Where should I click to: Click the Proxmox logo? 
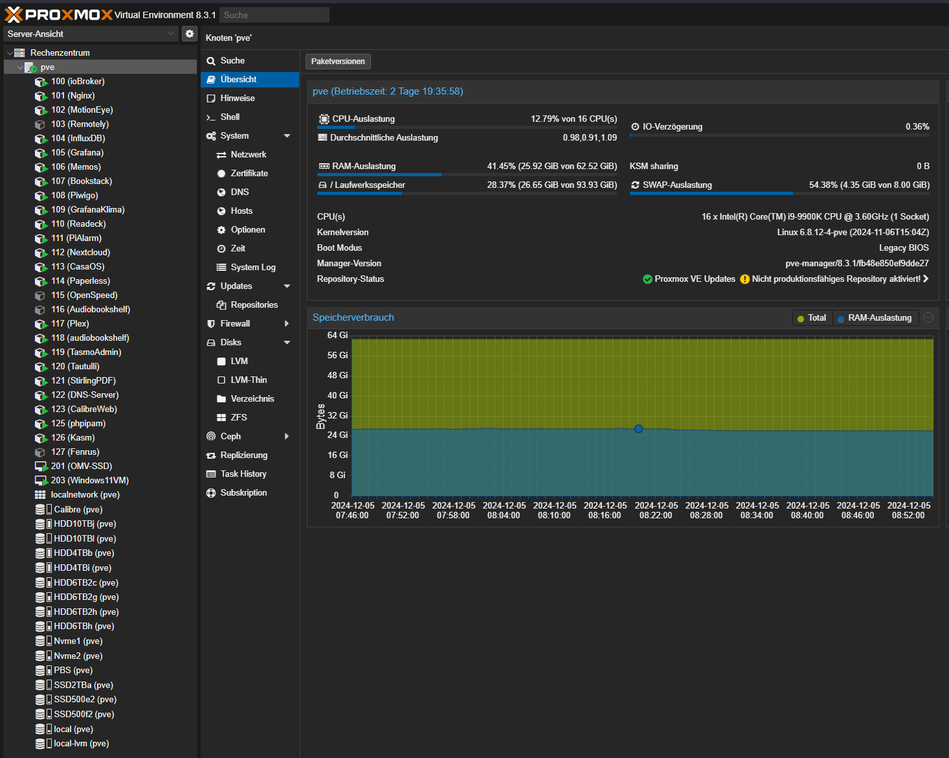pos(58,14)
